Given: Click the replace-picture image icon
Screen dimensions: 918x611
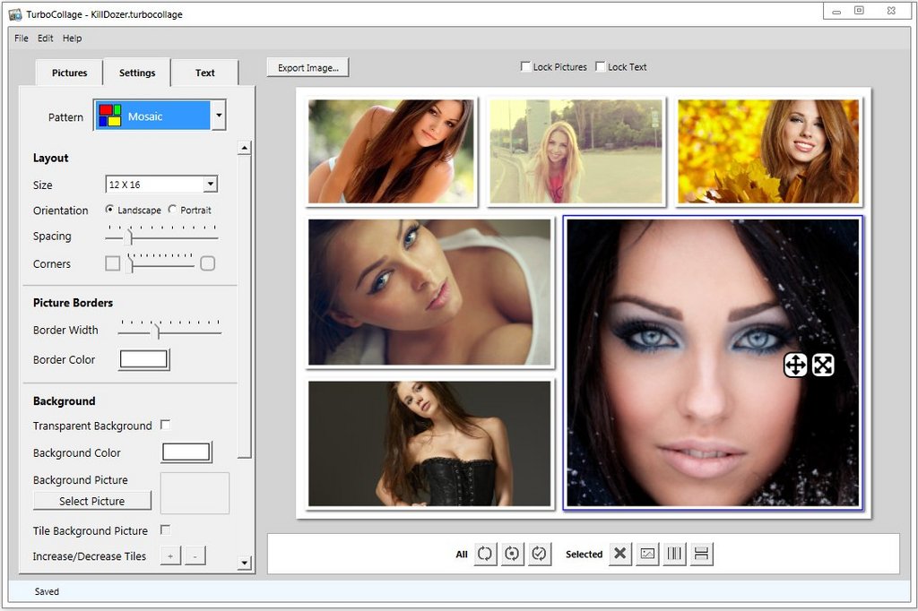Looking at the screenshot, I should 647,554.
